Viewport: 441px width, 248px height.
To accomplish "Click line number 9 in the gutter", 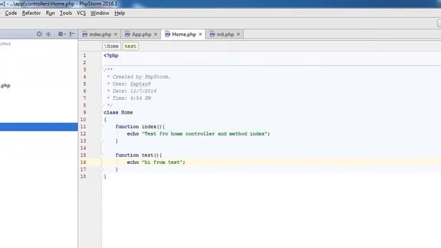I will [84, 112].
